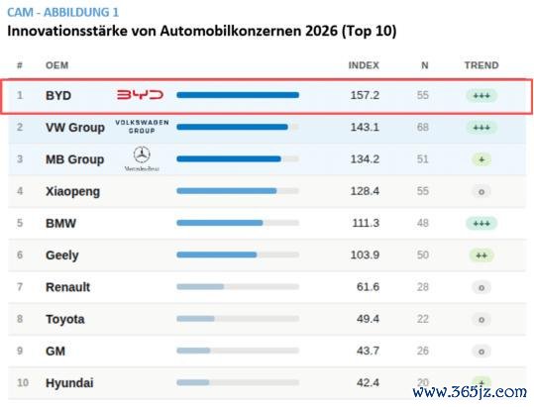Select the MB Group + trend badge
Viewport: 534px width, 407px height.
pos(481,159)
